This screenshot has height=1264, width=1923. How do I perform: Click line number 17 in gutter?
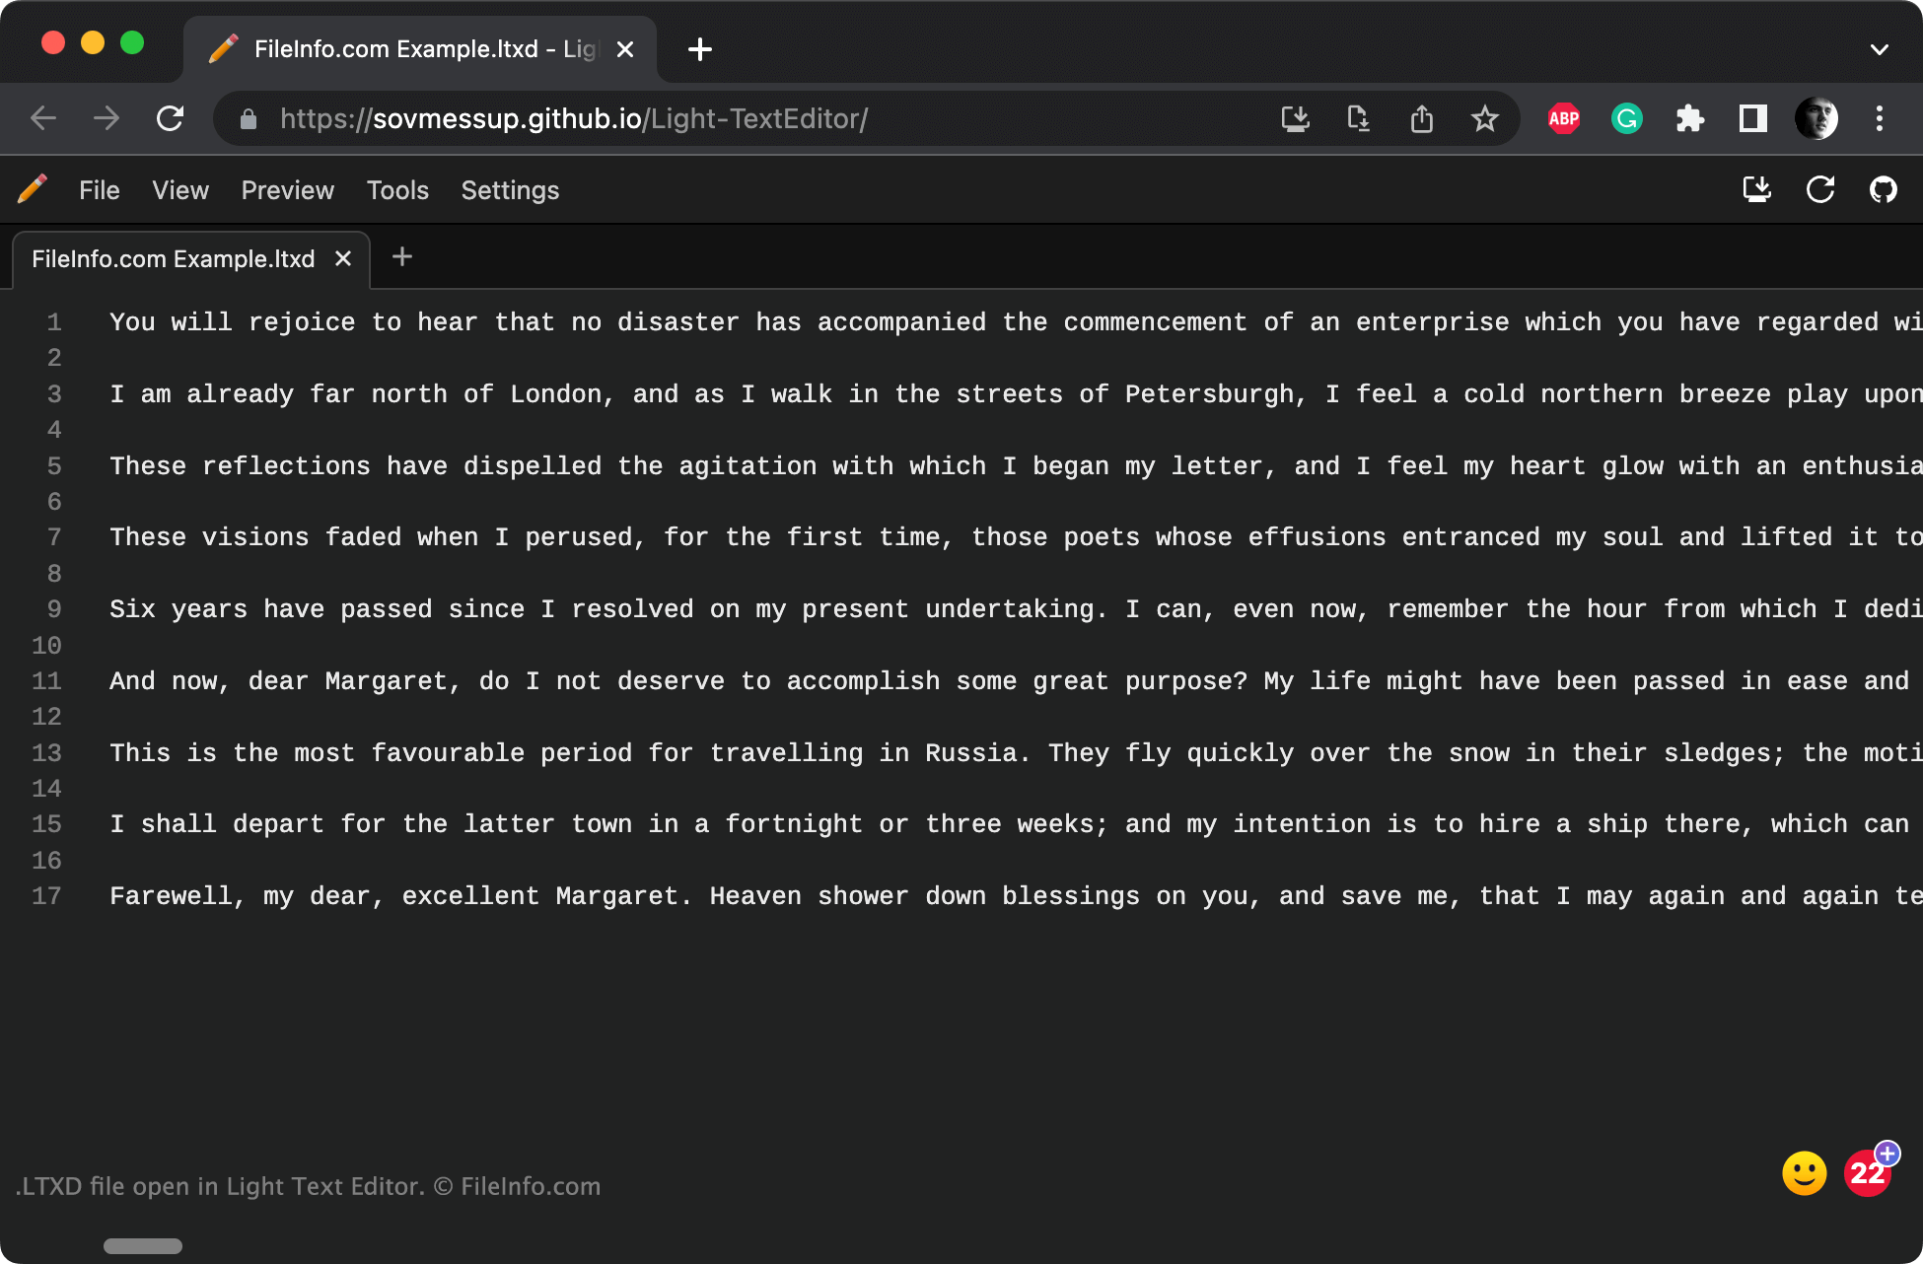tap(46, 896)
